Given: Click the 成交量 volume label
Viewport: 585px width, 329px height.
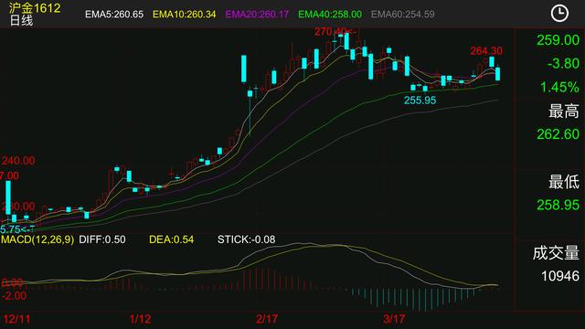Looking at the screenshot, I should coord(556,253).
